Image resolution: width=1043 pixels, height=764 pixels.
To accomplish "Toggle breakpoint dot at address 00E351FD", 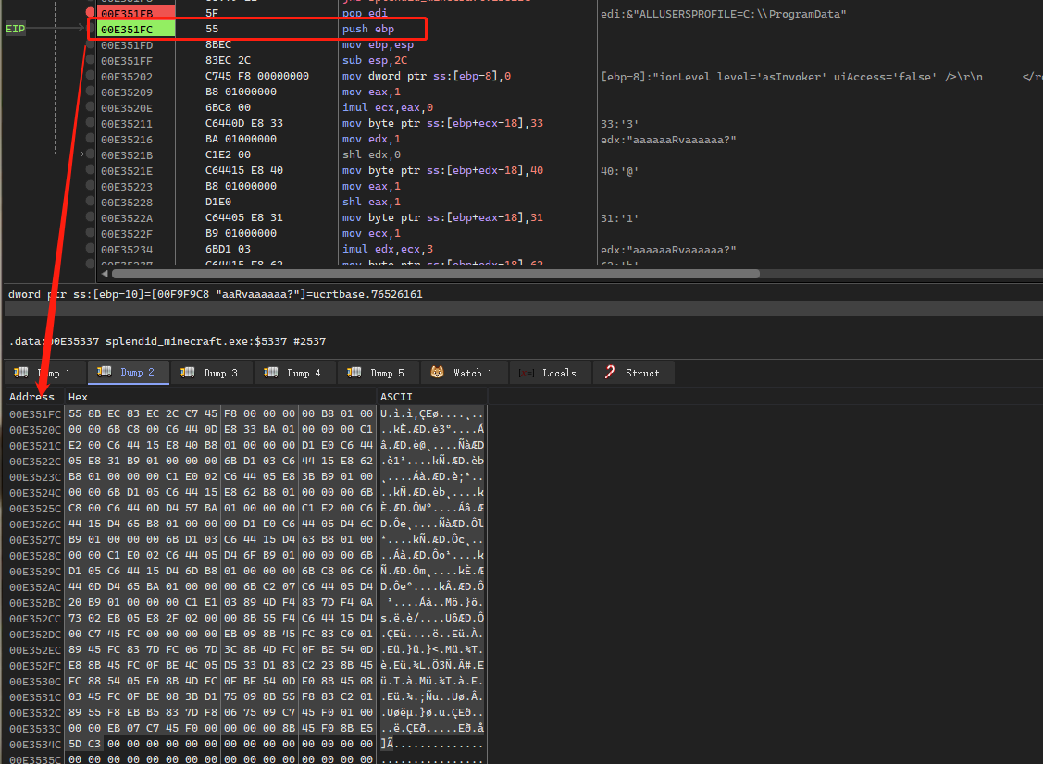I will click(91, 44).
